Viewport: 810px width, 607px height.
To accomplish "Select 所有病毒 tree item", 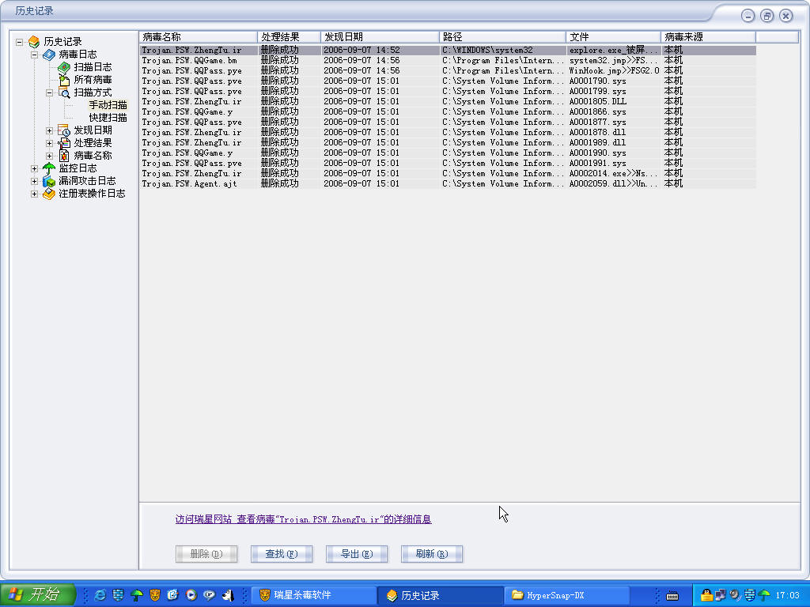I will 93,80.
